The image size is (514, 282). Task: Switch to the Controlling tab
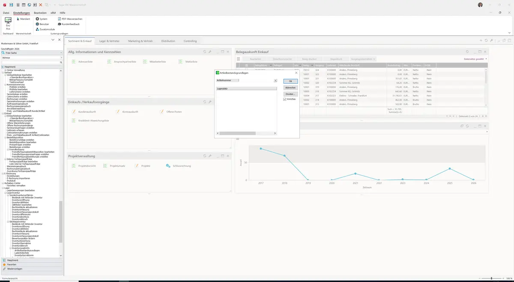click(x=190, y=41)
